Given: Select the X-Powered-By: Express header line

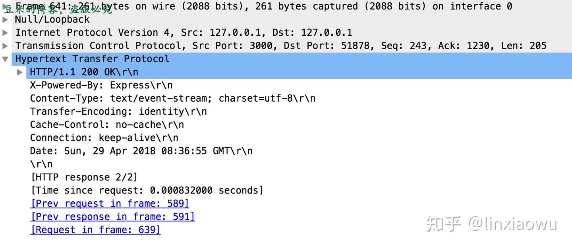Looking at the screenshot, I should 101,85.
